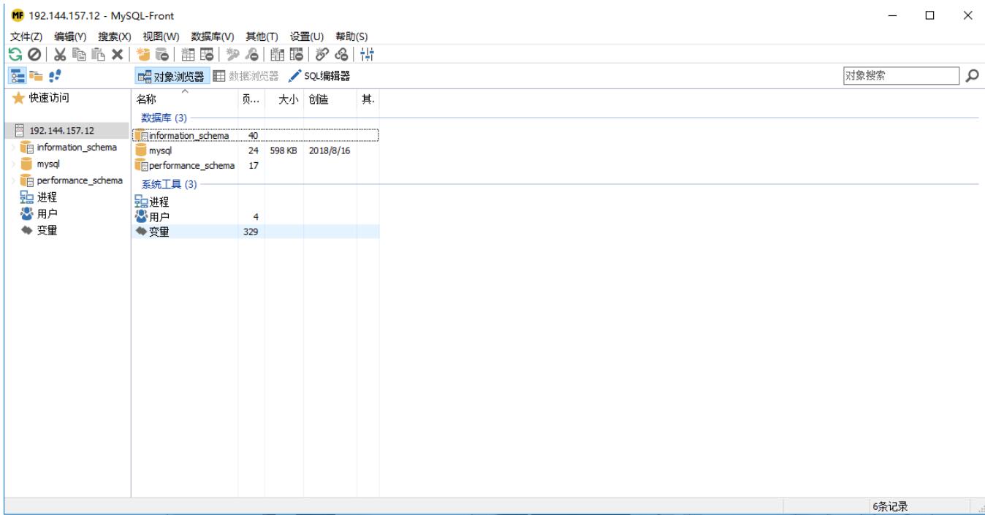
Task: Click the New Foreign Key link icon
Action: pyautogui.click(x=322, y=55)
